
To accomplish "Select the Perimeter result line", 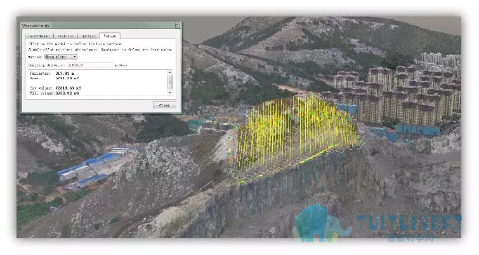I will tap(52, 74).
